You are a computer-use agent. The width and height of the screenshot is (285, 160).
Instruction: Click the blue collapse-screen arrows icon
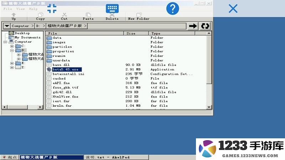pos(52,9)
